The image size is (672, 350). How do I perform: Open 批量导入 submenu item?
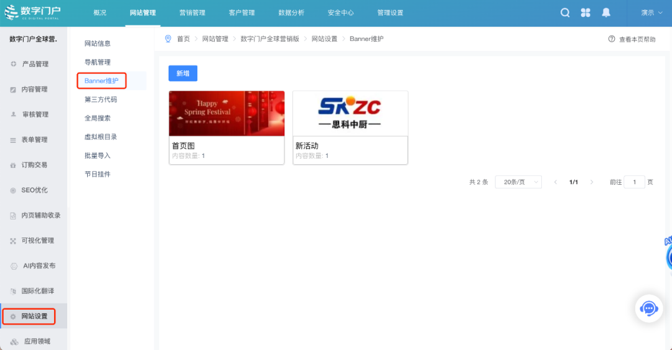coord(98,155)
